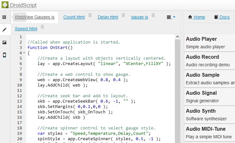235x143 pixels.
Task: Click the Home house icon
Action: (190, 17)
